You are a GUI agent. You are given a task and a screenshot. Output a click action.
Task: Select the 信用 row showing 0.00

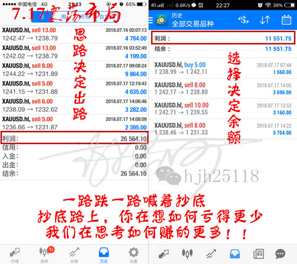(x=75, y=148)
